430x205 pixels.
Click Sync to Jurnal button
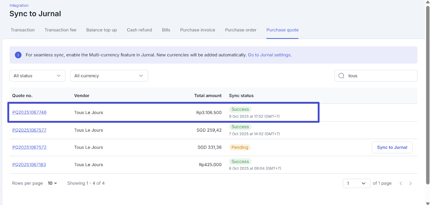(392, 147)
